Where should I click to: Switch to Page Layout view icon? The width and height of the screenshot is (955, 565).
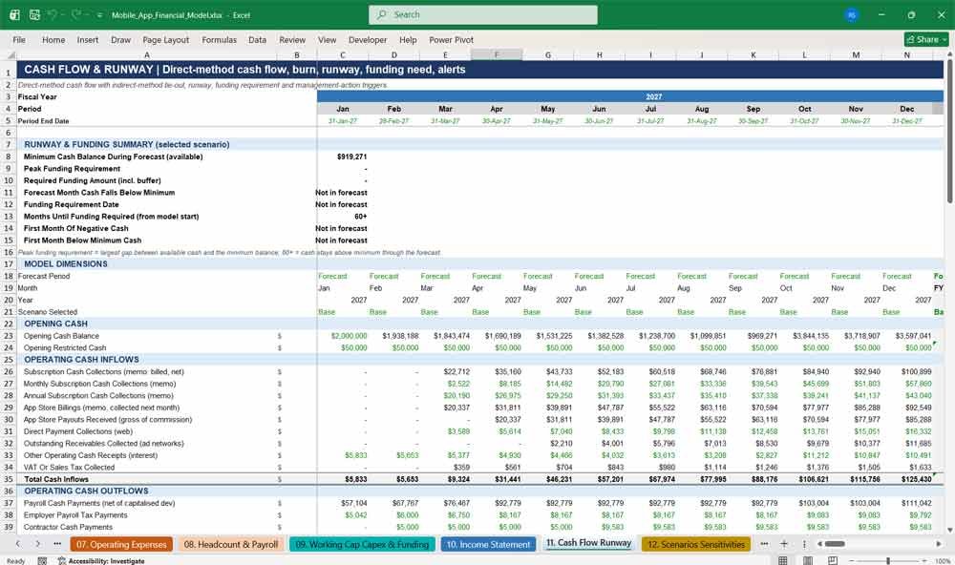tap(808, 560)
